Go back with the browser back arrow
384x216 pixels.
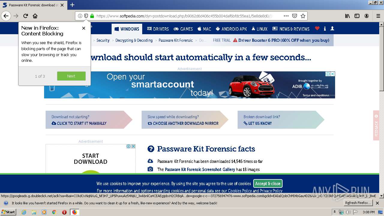point(6,16)
